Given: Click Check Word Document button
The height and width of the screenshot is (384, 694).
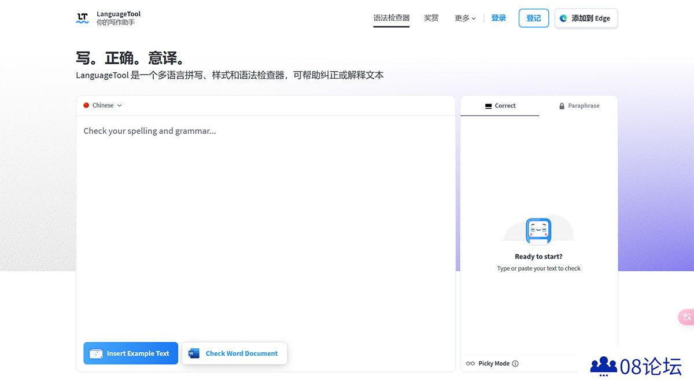Looking at the screenshot, I should [234, 353].
